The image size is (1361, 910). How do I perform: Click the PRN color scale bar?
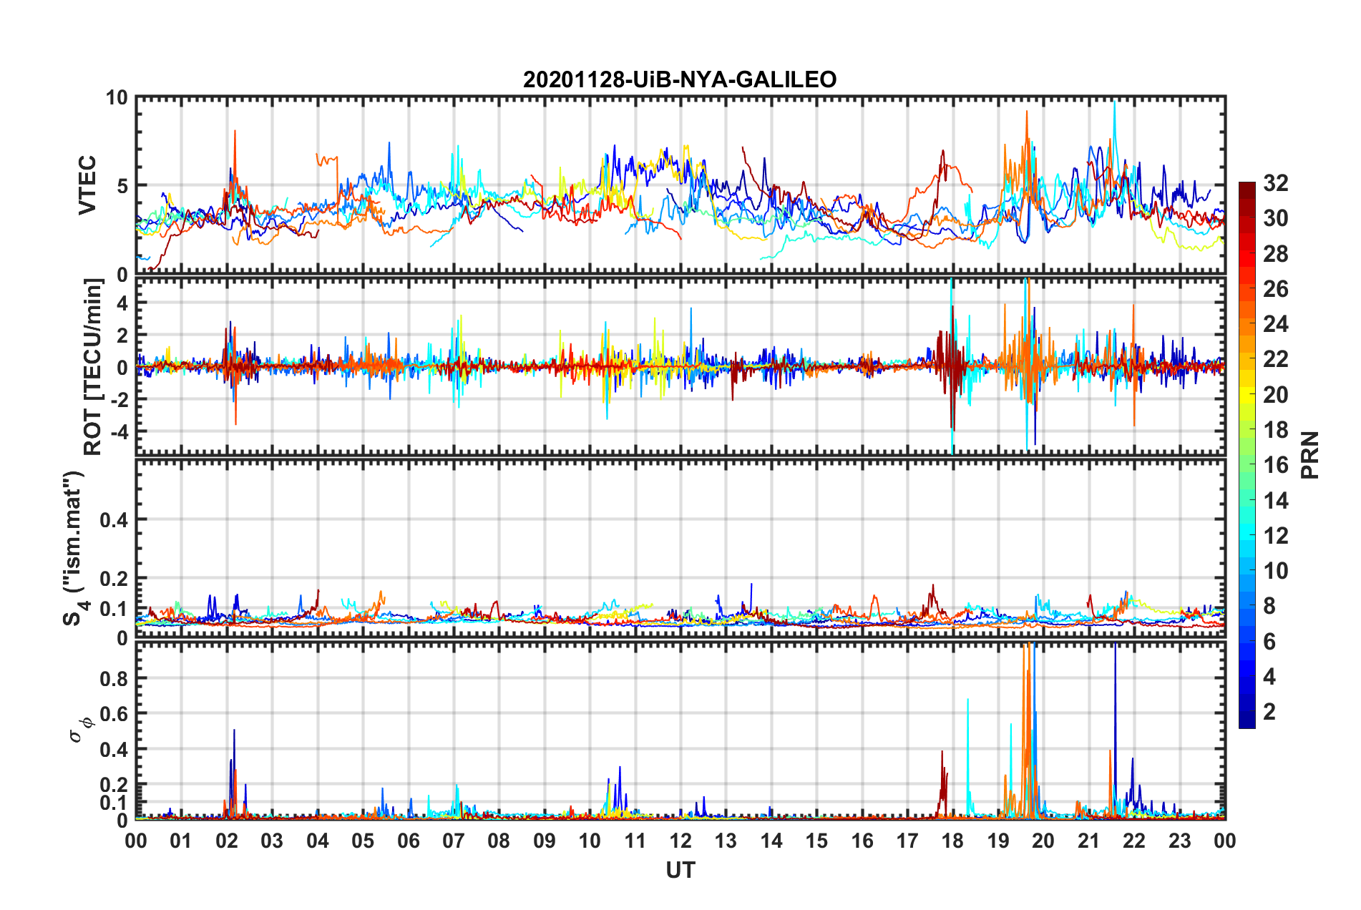coord(1247,455)
